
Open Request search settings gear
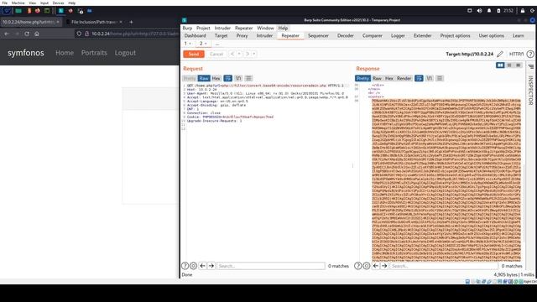(x=194, y=266)
